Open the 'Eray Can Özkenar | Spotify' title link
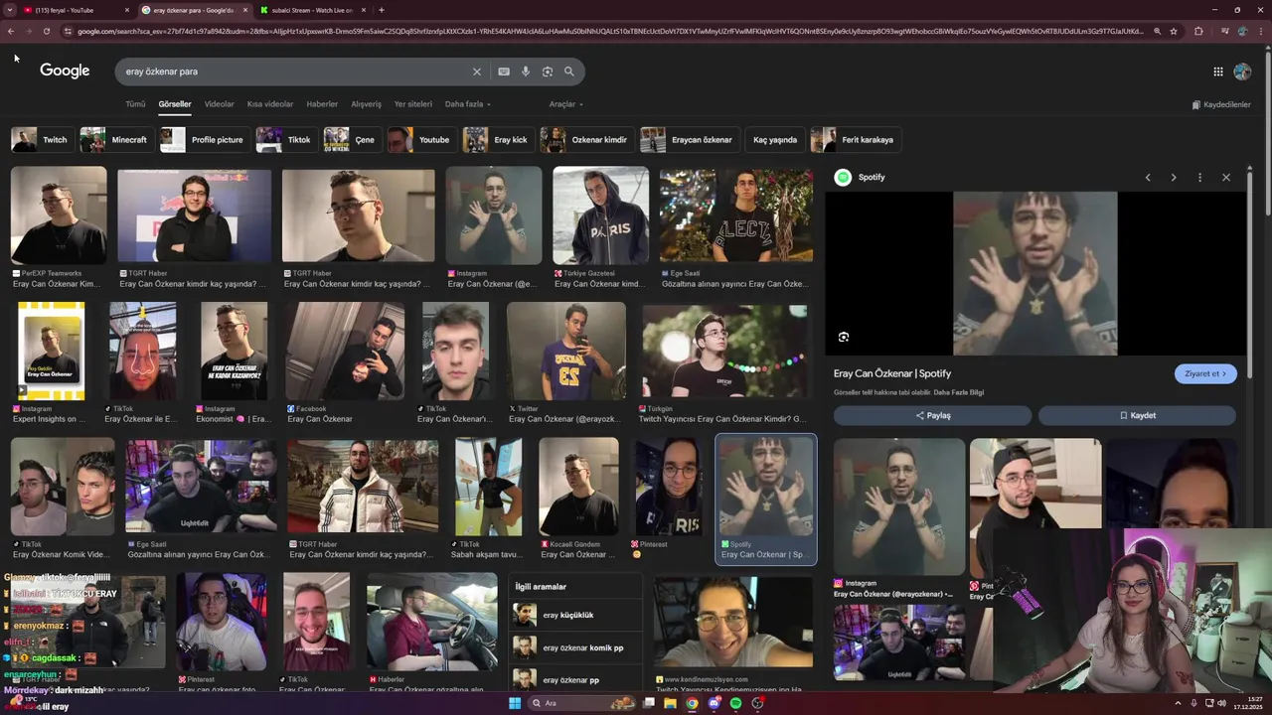The image size is (1272, 715). pos(892,373)
